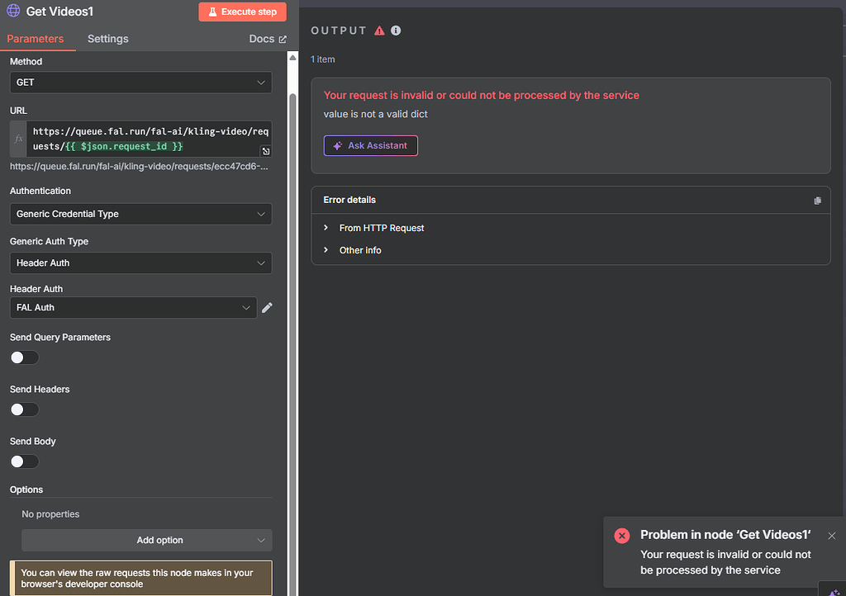Open the expression editor expander on URL field
The width and height of the screenshot is (846, 596).
point(266,152)
